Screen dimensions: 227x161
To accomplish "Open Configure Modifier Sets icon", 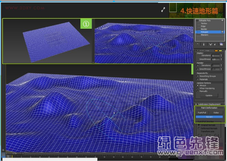I will coord(221,44).
